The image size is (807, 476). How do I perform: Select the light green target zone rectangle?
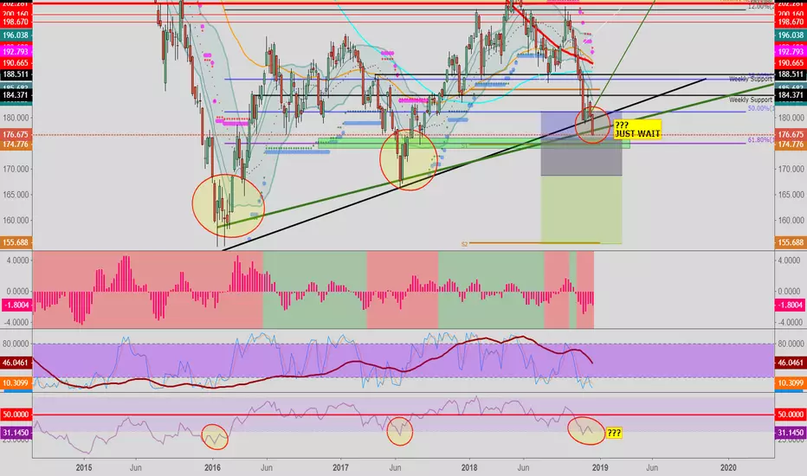click(581, 209)
